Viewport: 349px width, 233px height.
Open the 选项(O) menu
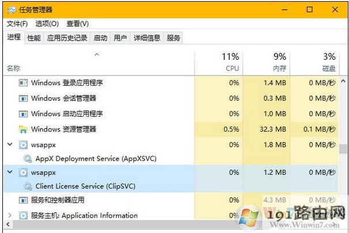coord(47,24)
